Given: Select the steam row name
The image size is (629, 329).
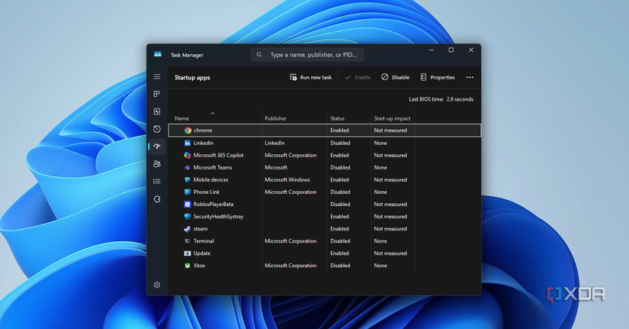Looking at the screenshot, I should (201, 228).
